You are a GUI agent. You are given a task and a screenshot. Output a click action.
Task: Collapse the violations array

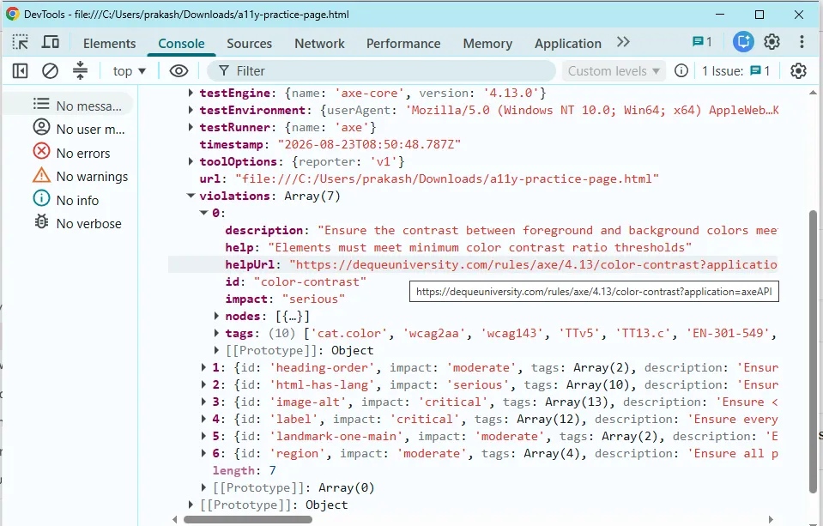(x=191, y=196)
